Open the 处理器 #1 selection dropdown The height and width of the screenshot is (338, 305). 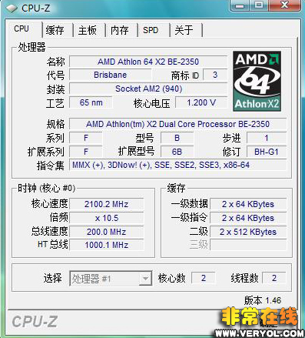pyautogui.click(x=111, y=279)
